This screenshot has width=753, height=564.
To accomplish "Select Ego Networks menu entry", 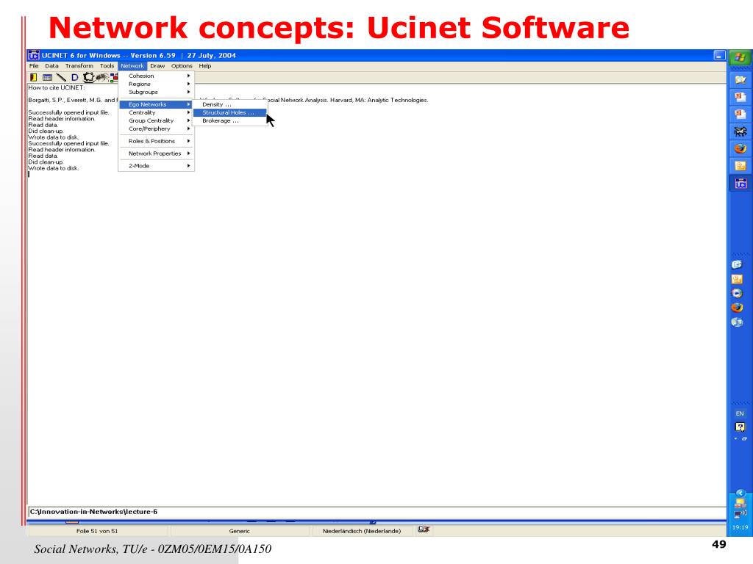I will (156, 104).
